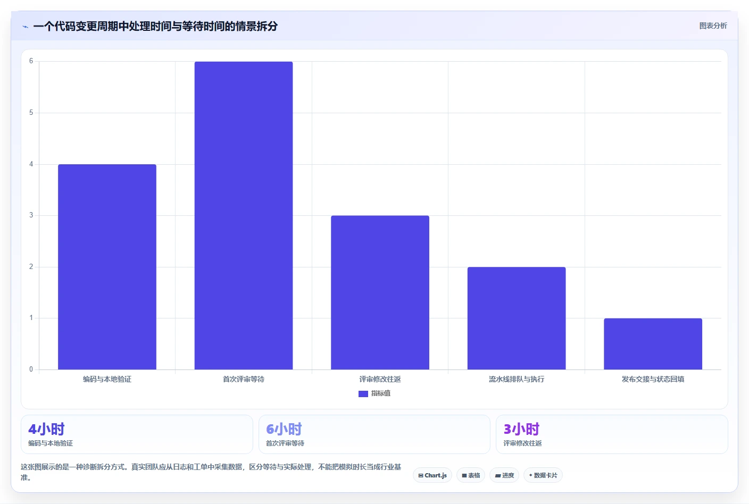This screenshot has width=749, height=504.
Task: Click the y-axis value 0
Action: (x=31, y=369)
